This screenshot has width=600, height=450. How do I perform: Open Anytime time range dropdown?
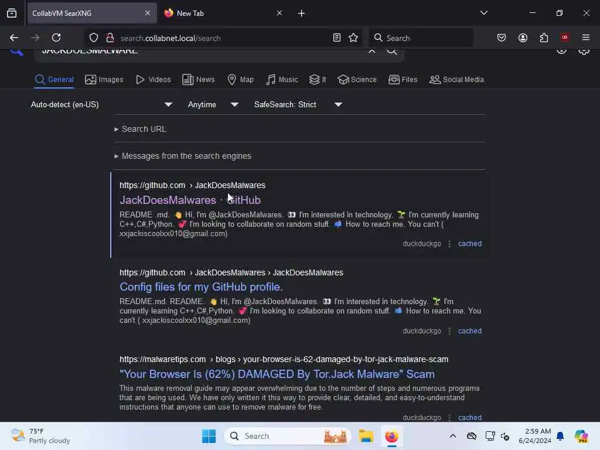[x=213, y=104]
